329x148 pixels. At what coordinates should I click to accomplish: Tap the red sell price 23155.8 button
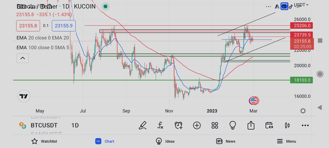click(28, 26)
